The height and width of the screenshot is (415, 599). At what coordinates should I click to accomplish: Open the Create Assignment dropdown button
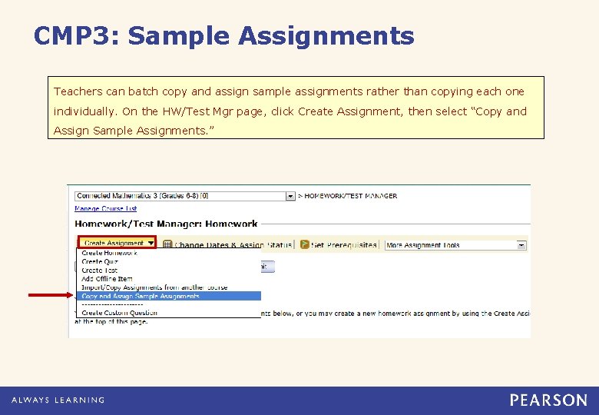[117, 243]
